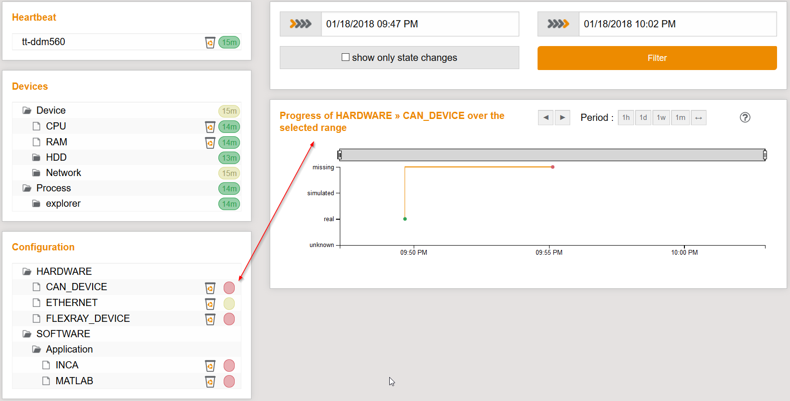
Task: Click the trash icon next to tt-ddm560
Action: coord(210,43)
